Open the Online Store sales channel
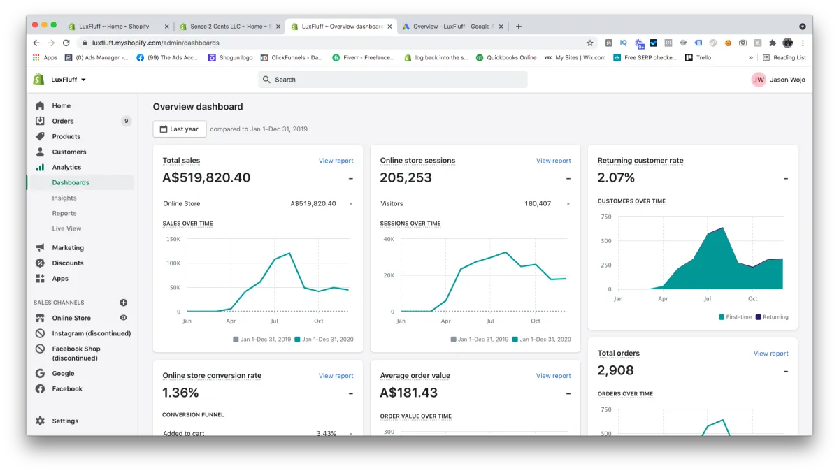The height and width of the screenshot is (473, 839). coord(71,318)
